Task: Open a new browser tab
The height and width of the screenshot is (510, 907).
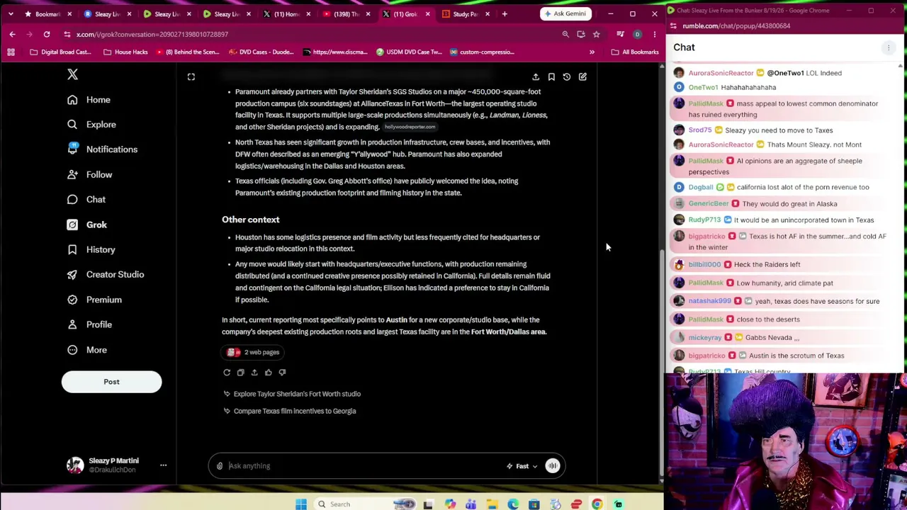Action: [x=505, y=14]
